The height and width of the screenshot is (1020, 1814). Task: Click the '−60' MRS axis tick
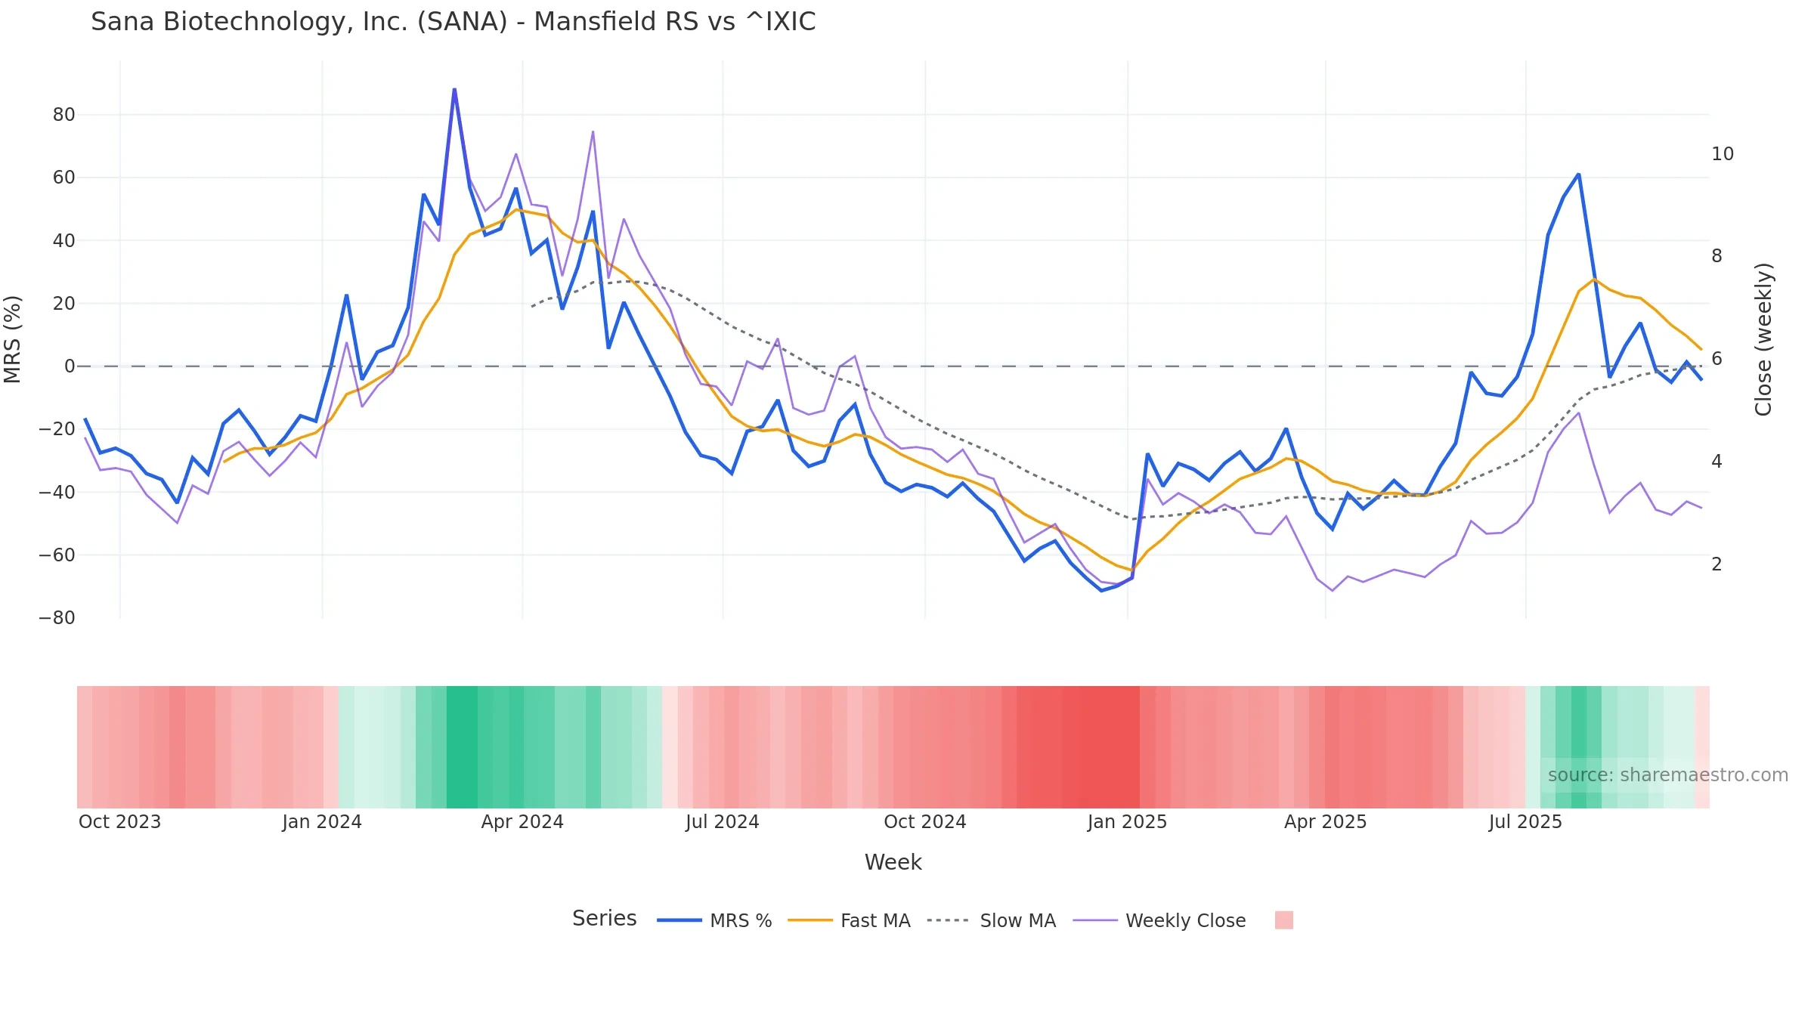[57, 555]
